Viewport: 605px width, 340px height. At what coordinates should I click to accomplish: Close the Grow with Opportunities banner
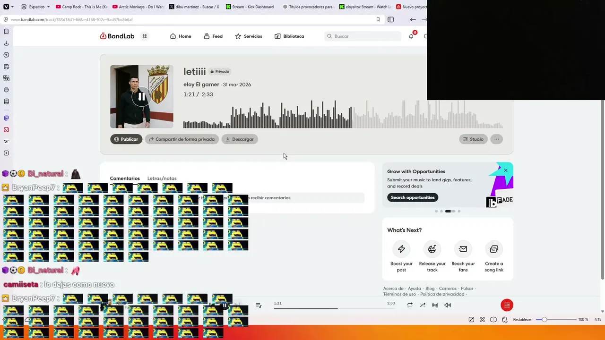point(506,170)
